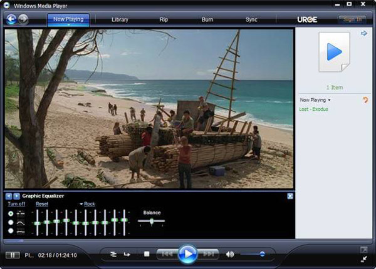Select the third equalizer slider mode radio
The height and width of the screenshot is (269, 376).
(x=11, y=231)
